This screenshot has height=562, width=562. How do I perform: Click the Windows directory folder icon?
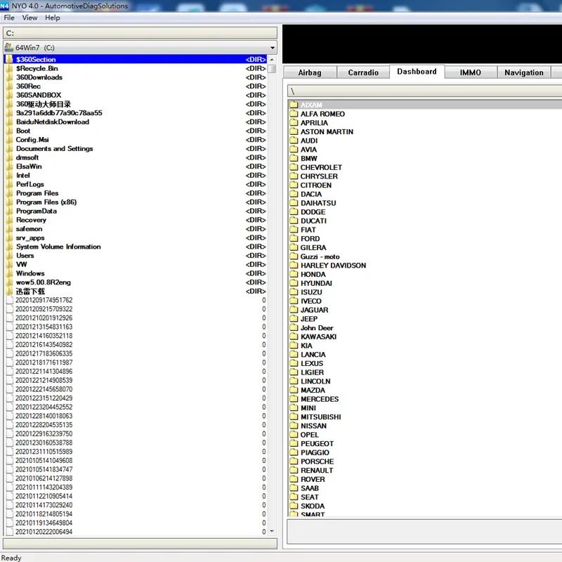click(9, 273)
